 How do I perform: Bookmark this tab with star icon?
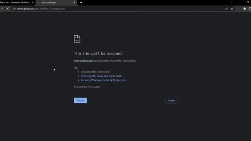tap(232, 9)
